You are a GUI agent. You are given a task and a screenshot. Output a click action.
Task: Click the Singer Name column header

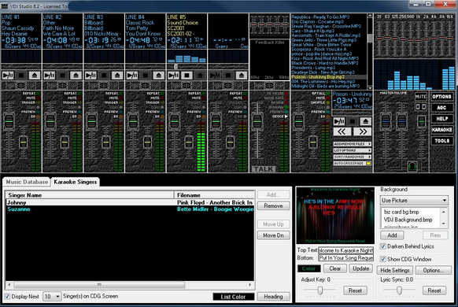pos(90,195)
